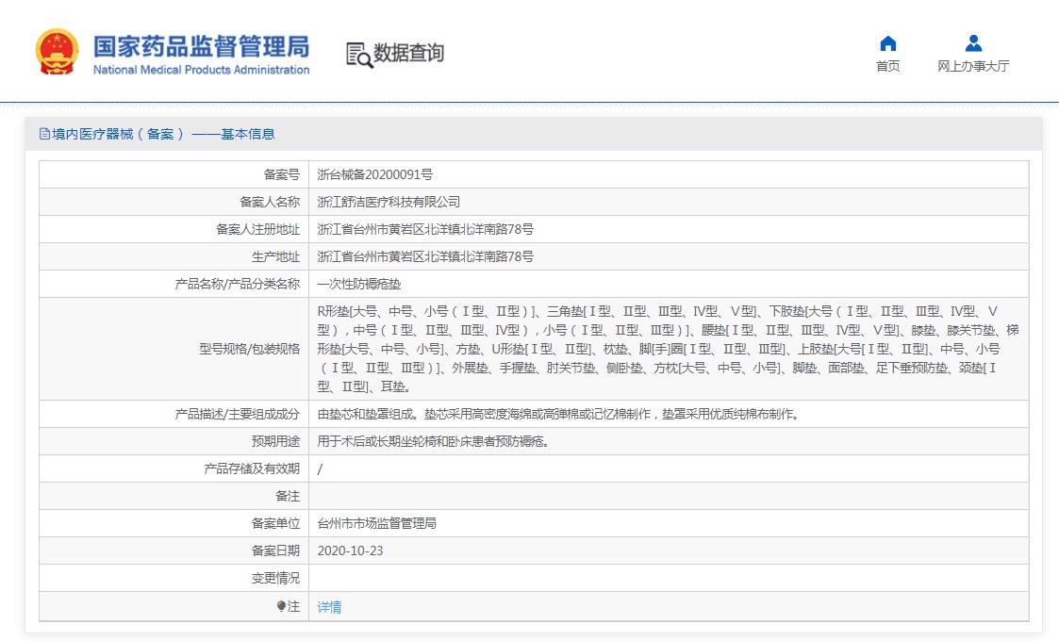
Task: Select 浙江舒洁医疗科技有限公司 cell
Action: tap(389, 202)
